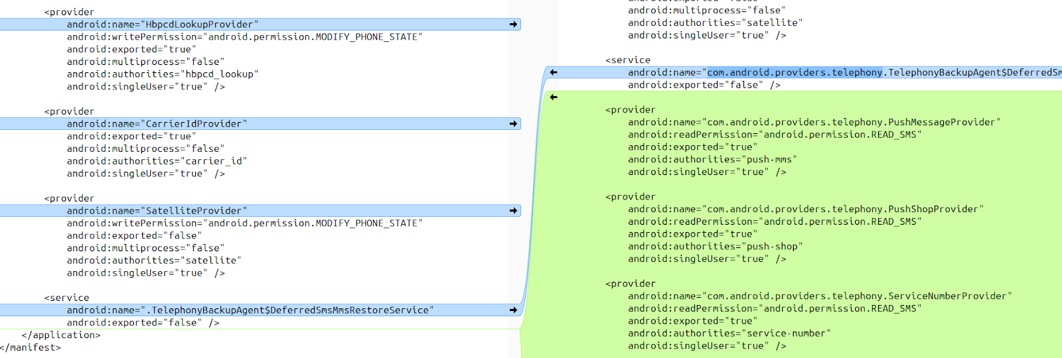Image resolution: width=1062 pixels, height=358 pixels.
Task: Click the left arrow beside the right pane's TelephonyBackupAgent line
Action: 554,72
